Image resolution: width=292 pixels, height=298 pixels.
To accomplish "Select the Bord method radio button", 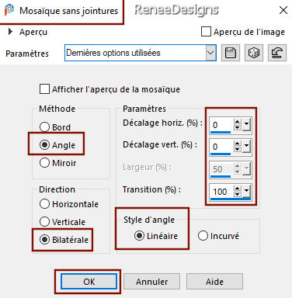I will tap(44, 127).
